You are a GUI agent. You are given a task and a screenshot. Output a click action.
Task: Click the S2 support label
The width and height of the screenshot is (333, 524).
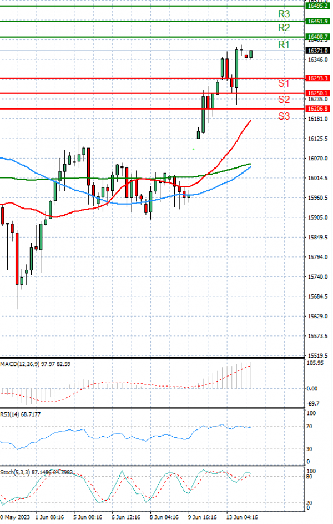coord(284,99)
